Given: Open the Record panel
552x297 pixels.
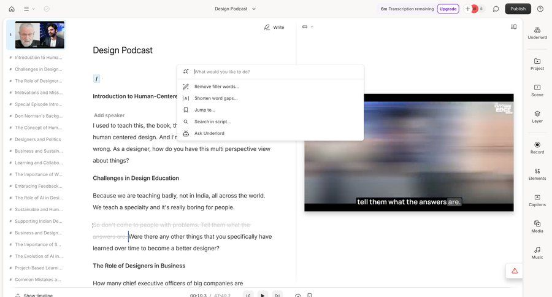Looking at the screenshot, I should (x=537, y=148).
